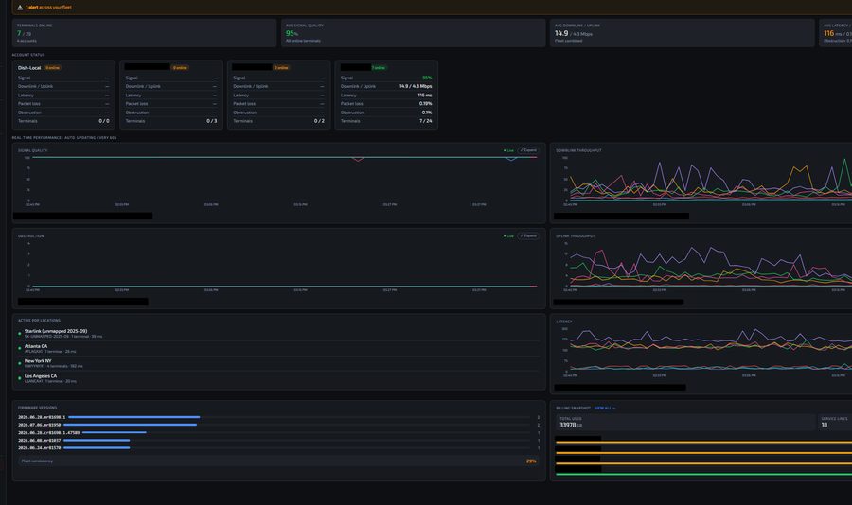This screenshot has height=505, width=852.
Task: Click the green 95% signal value in account card
Action: pyautogui.click(x=427, y=78)
